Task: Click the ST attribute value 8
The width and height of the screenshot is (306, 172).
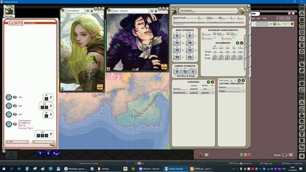Action: click(177, 35)
